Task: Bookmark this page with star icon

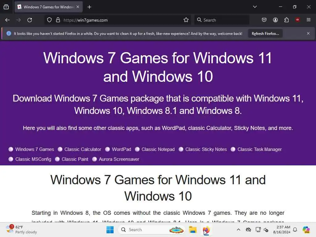Action: click(x=186, y=20)
